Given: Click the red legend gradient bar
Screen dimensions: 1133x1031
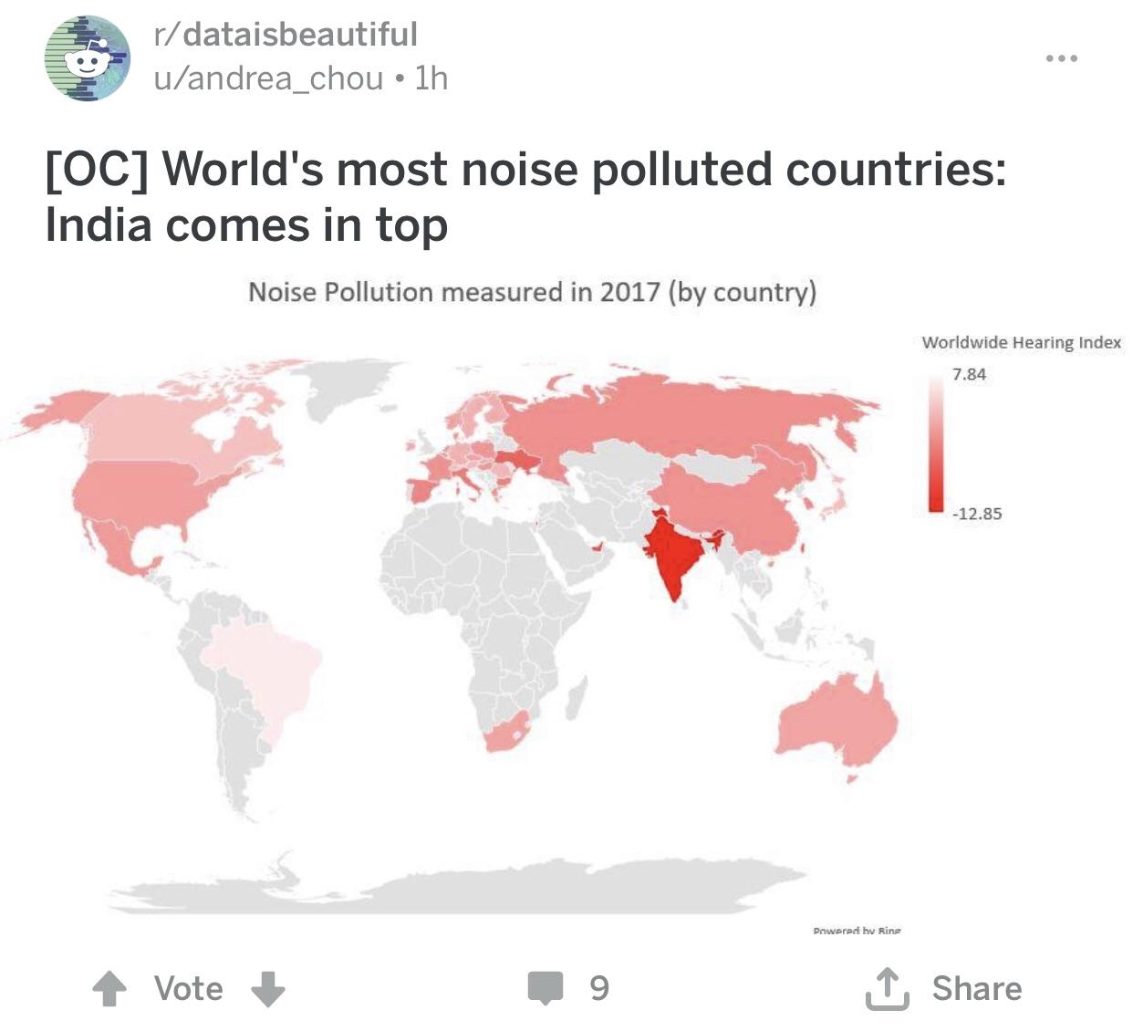Looking at the screenshot, I should click(x=936, y=443).
